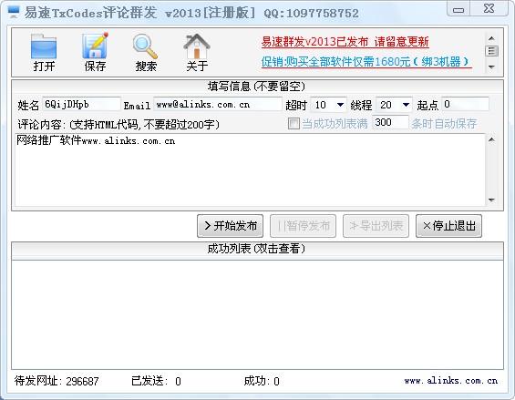Screen dimensions: 515x400
Task: Click the 成功列表 (双击查看) header
Action: pyautogui.click(x=256, y=249)
